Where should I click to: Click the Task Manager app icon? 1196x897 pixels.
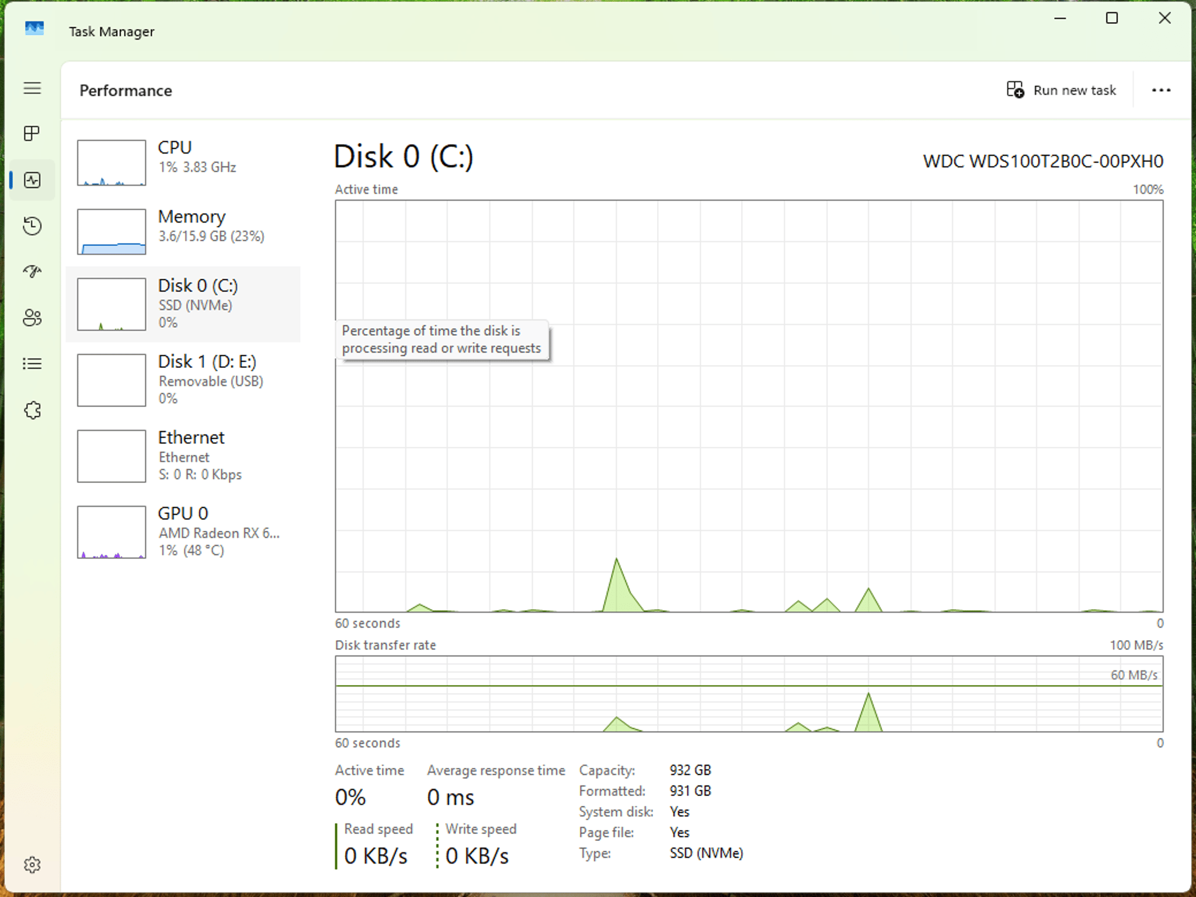[34, 27]
